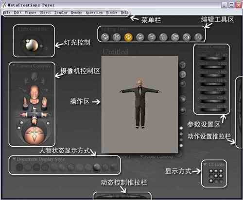
Task: Click the light control globe
Action: pyautogui.click(x=32, y=45)
